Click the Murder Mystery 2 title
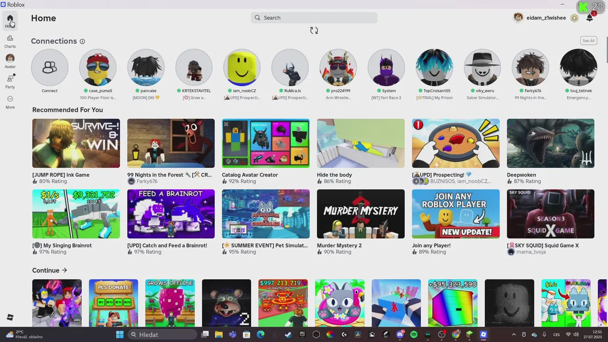 [x=339, y=246]
